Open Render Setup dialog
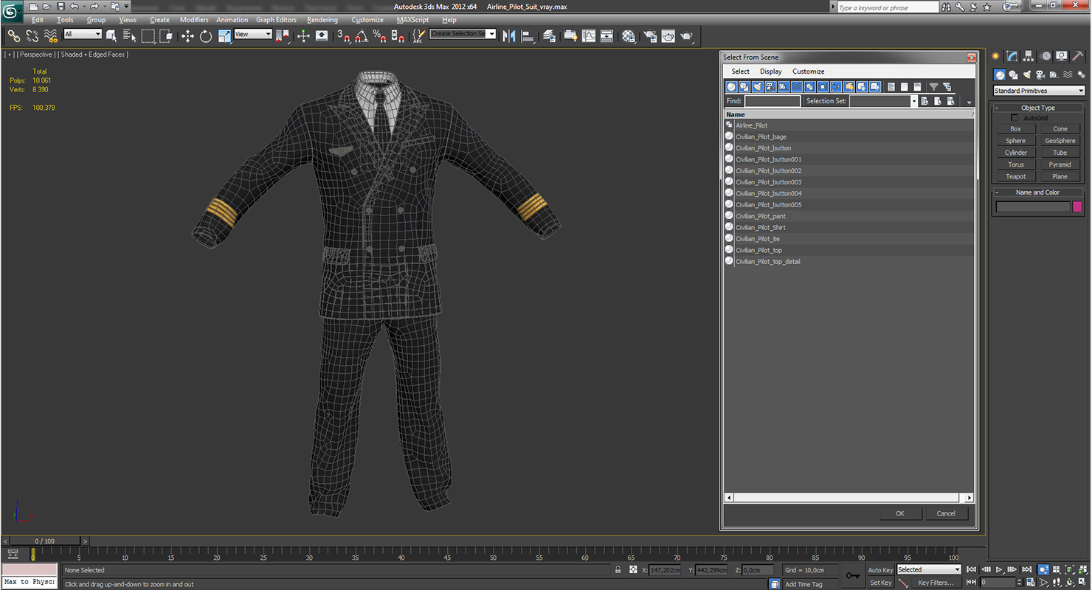Viewport: 1092px width, 590px height. click(x=650, y=35)
